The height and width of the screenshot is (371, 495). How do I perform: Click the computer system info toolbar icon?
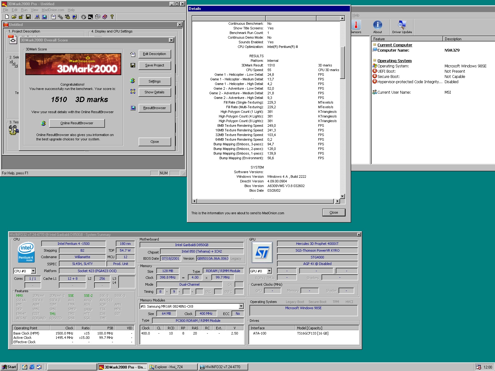(37, 17)
